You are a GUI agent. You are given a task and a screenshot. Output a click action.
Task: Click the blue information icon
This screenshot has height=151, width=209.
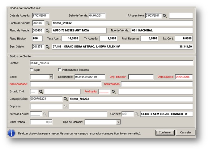(11, 133)
